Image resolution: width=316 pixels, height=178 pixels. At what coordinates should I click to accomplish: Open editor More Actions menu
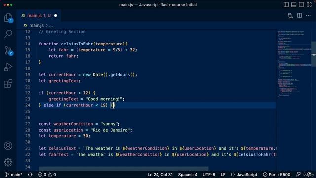pyautogui.click(x=308, y=15)
